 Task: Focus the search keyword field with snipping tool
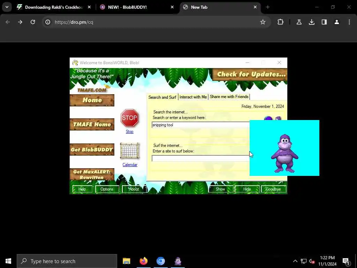[x=200, y=125]
